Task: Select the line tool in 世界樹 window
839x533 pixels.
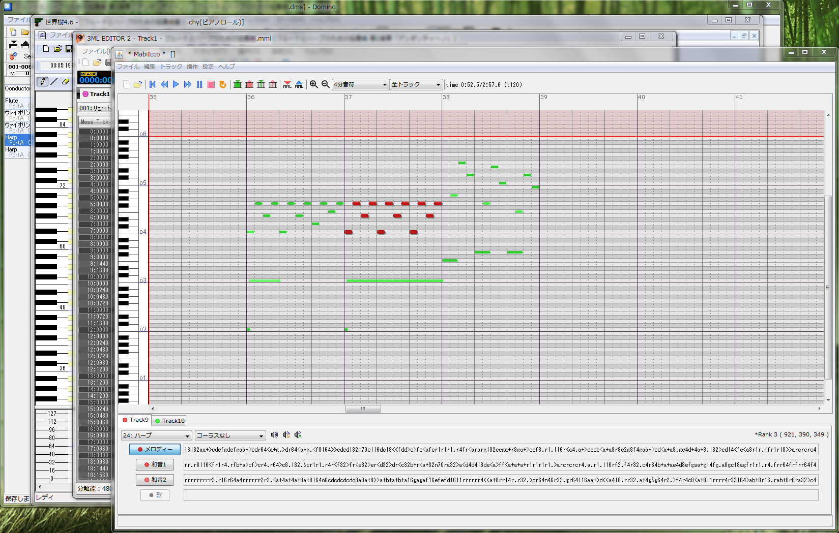Action: (x=54, y=81)
